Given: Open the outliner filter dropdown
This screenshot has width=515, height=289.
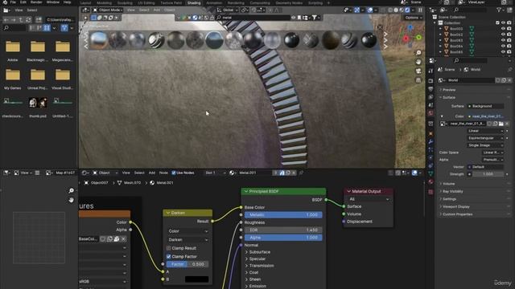Looking at the screenshot, I should 500,10.
